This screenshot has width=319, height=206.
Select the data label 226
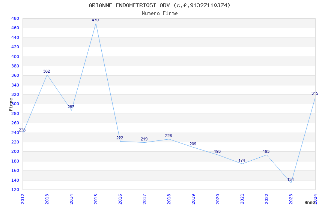pyautogui.click(x=169, y=136)
